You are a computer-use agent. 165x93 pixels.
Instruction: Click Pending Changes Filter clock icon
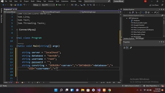[x=137, y=13]
